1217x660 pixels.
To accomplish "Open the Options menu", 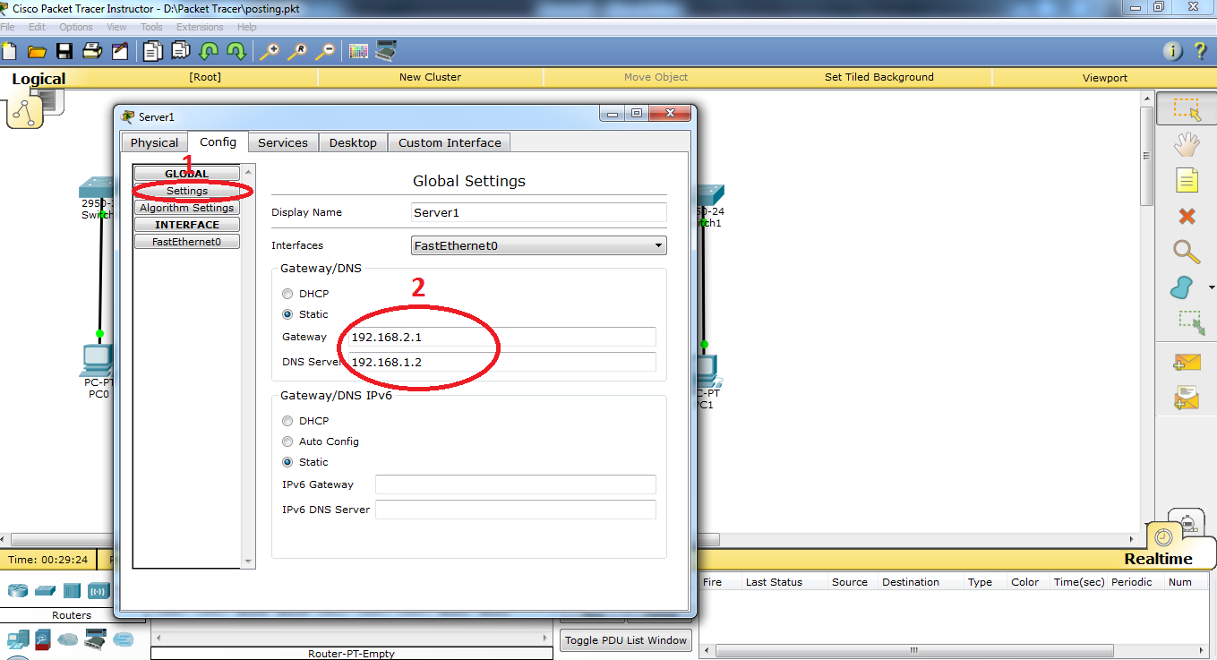I will (x=76, y=27).
